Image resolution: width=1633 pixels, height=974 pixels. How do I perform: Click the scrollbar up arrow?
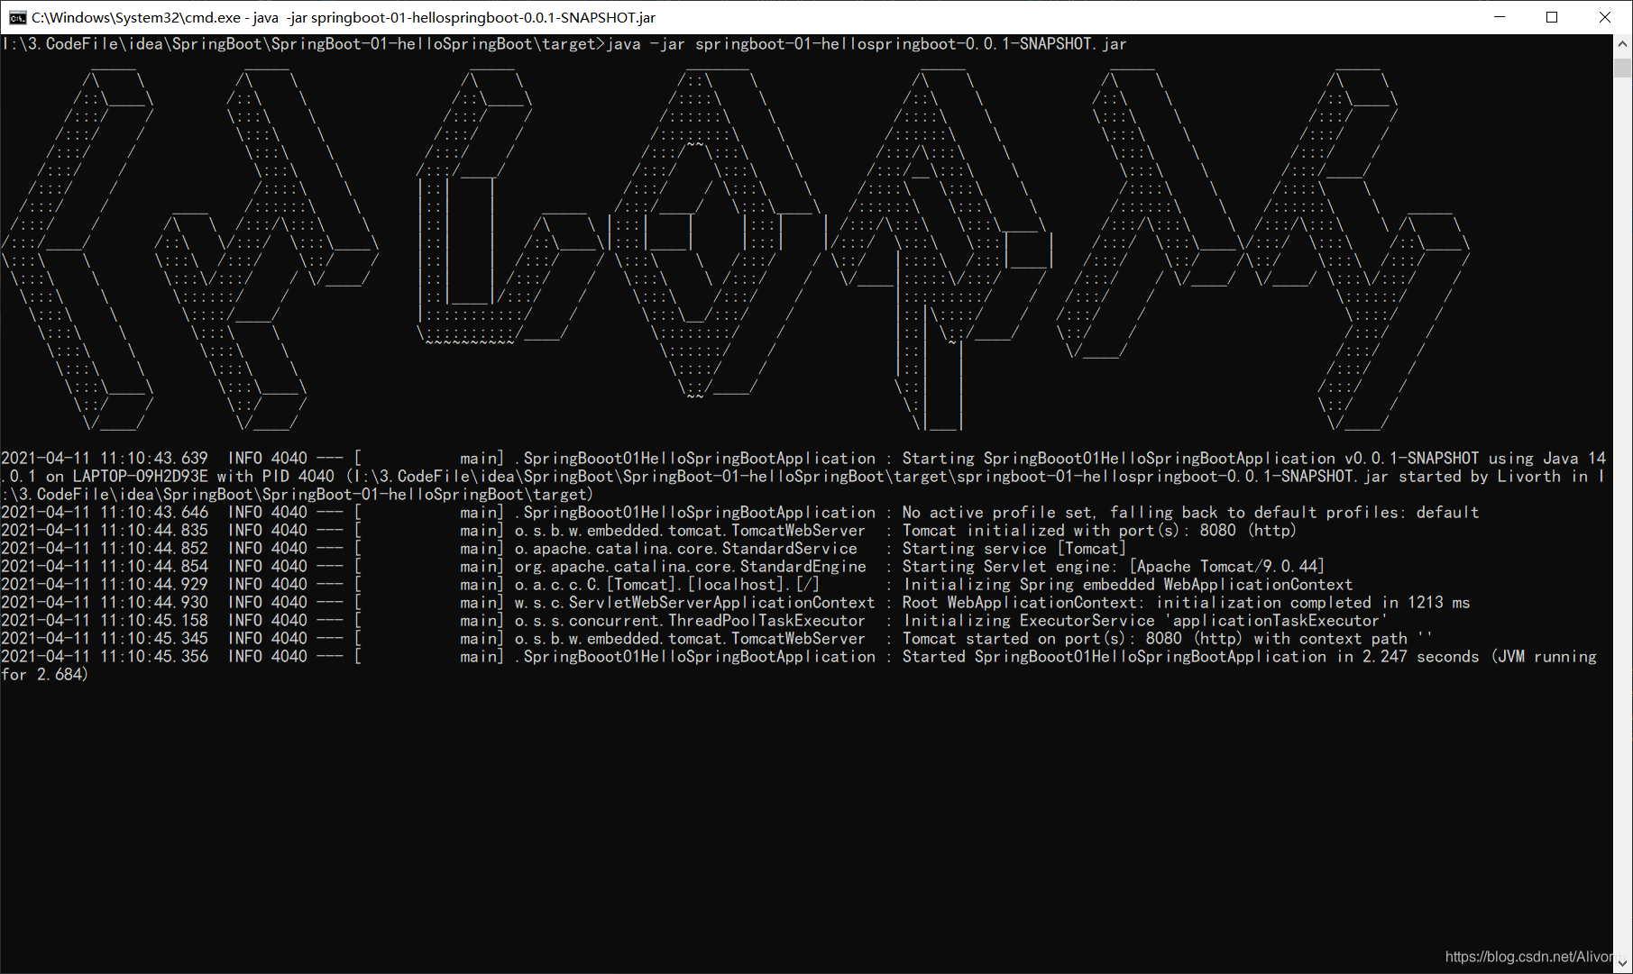(x=1623, y=43)
